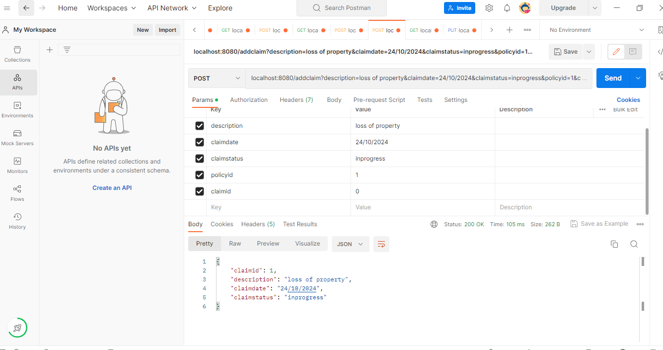Open Monitors in sidebar

click(x=17, y=166)
